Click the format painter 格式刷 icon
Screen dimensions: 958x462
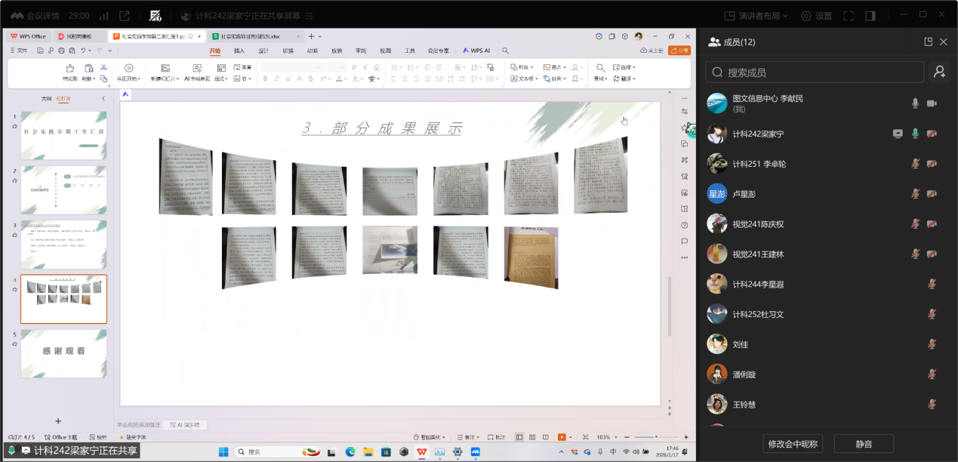pyautogui.click(x=70, y=68)
